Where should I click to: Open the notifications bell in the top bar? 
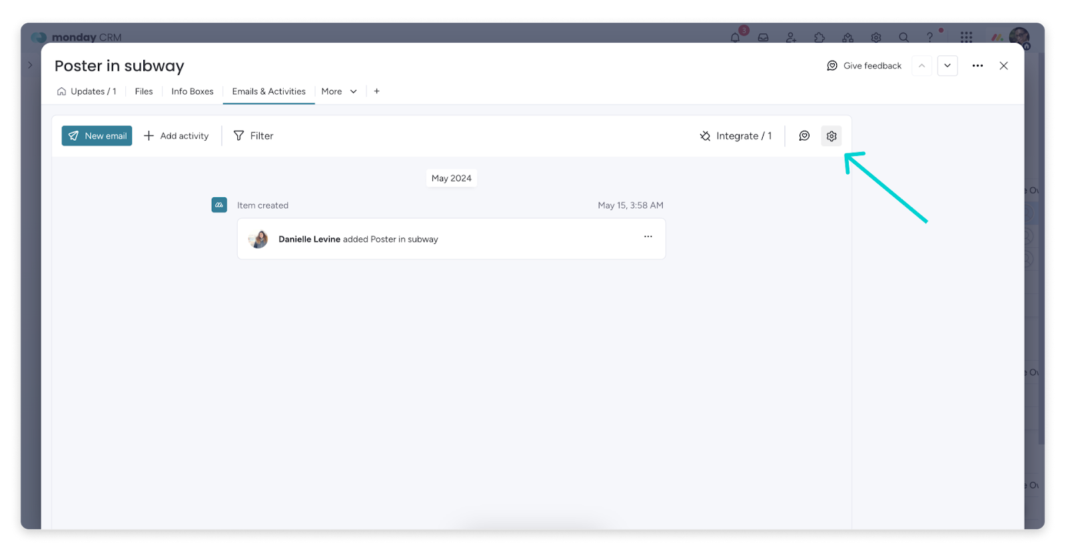[736, 37]
